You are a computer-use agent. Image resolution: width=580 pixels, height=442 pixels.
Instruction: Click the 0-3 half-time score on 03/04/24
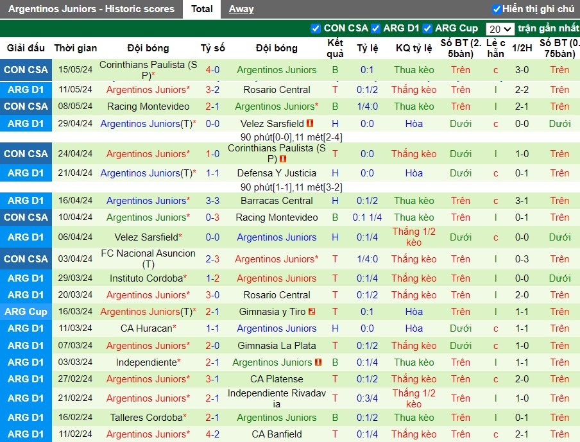[522, 259]
